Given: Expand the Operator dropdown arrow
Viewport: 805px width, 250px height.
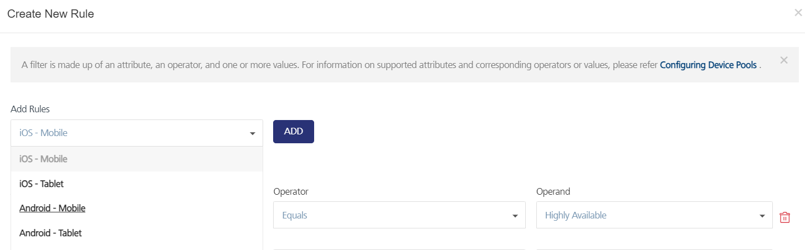Looking at the screenshot, I should 515,216.
